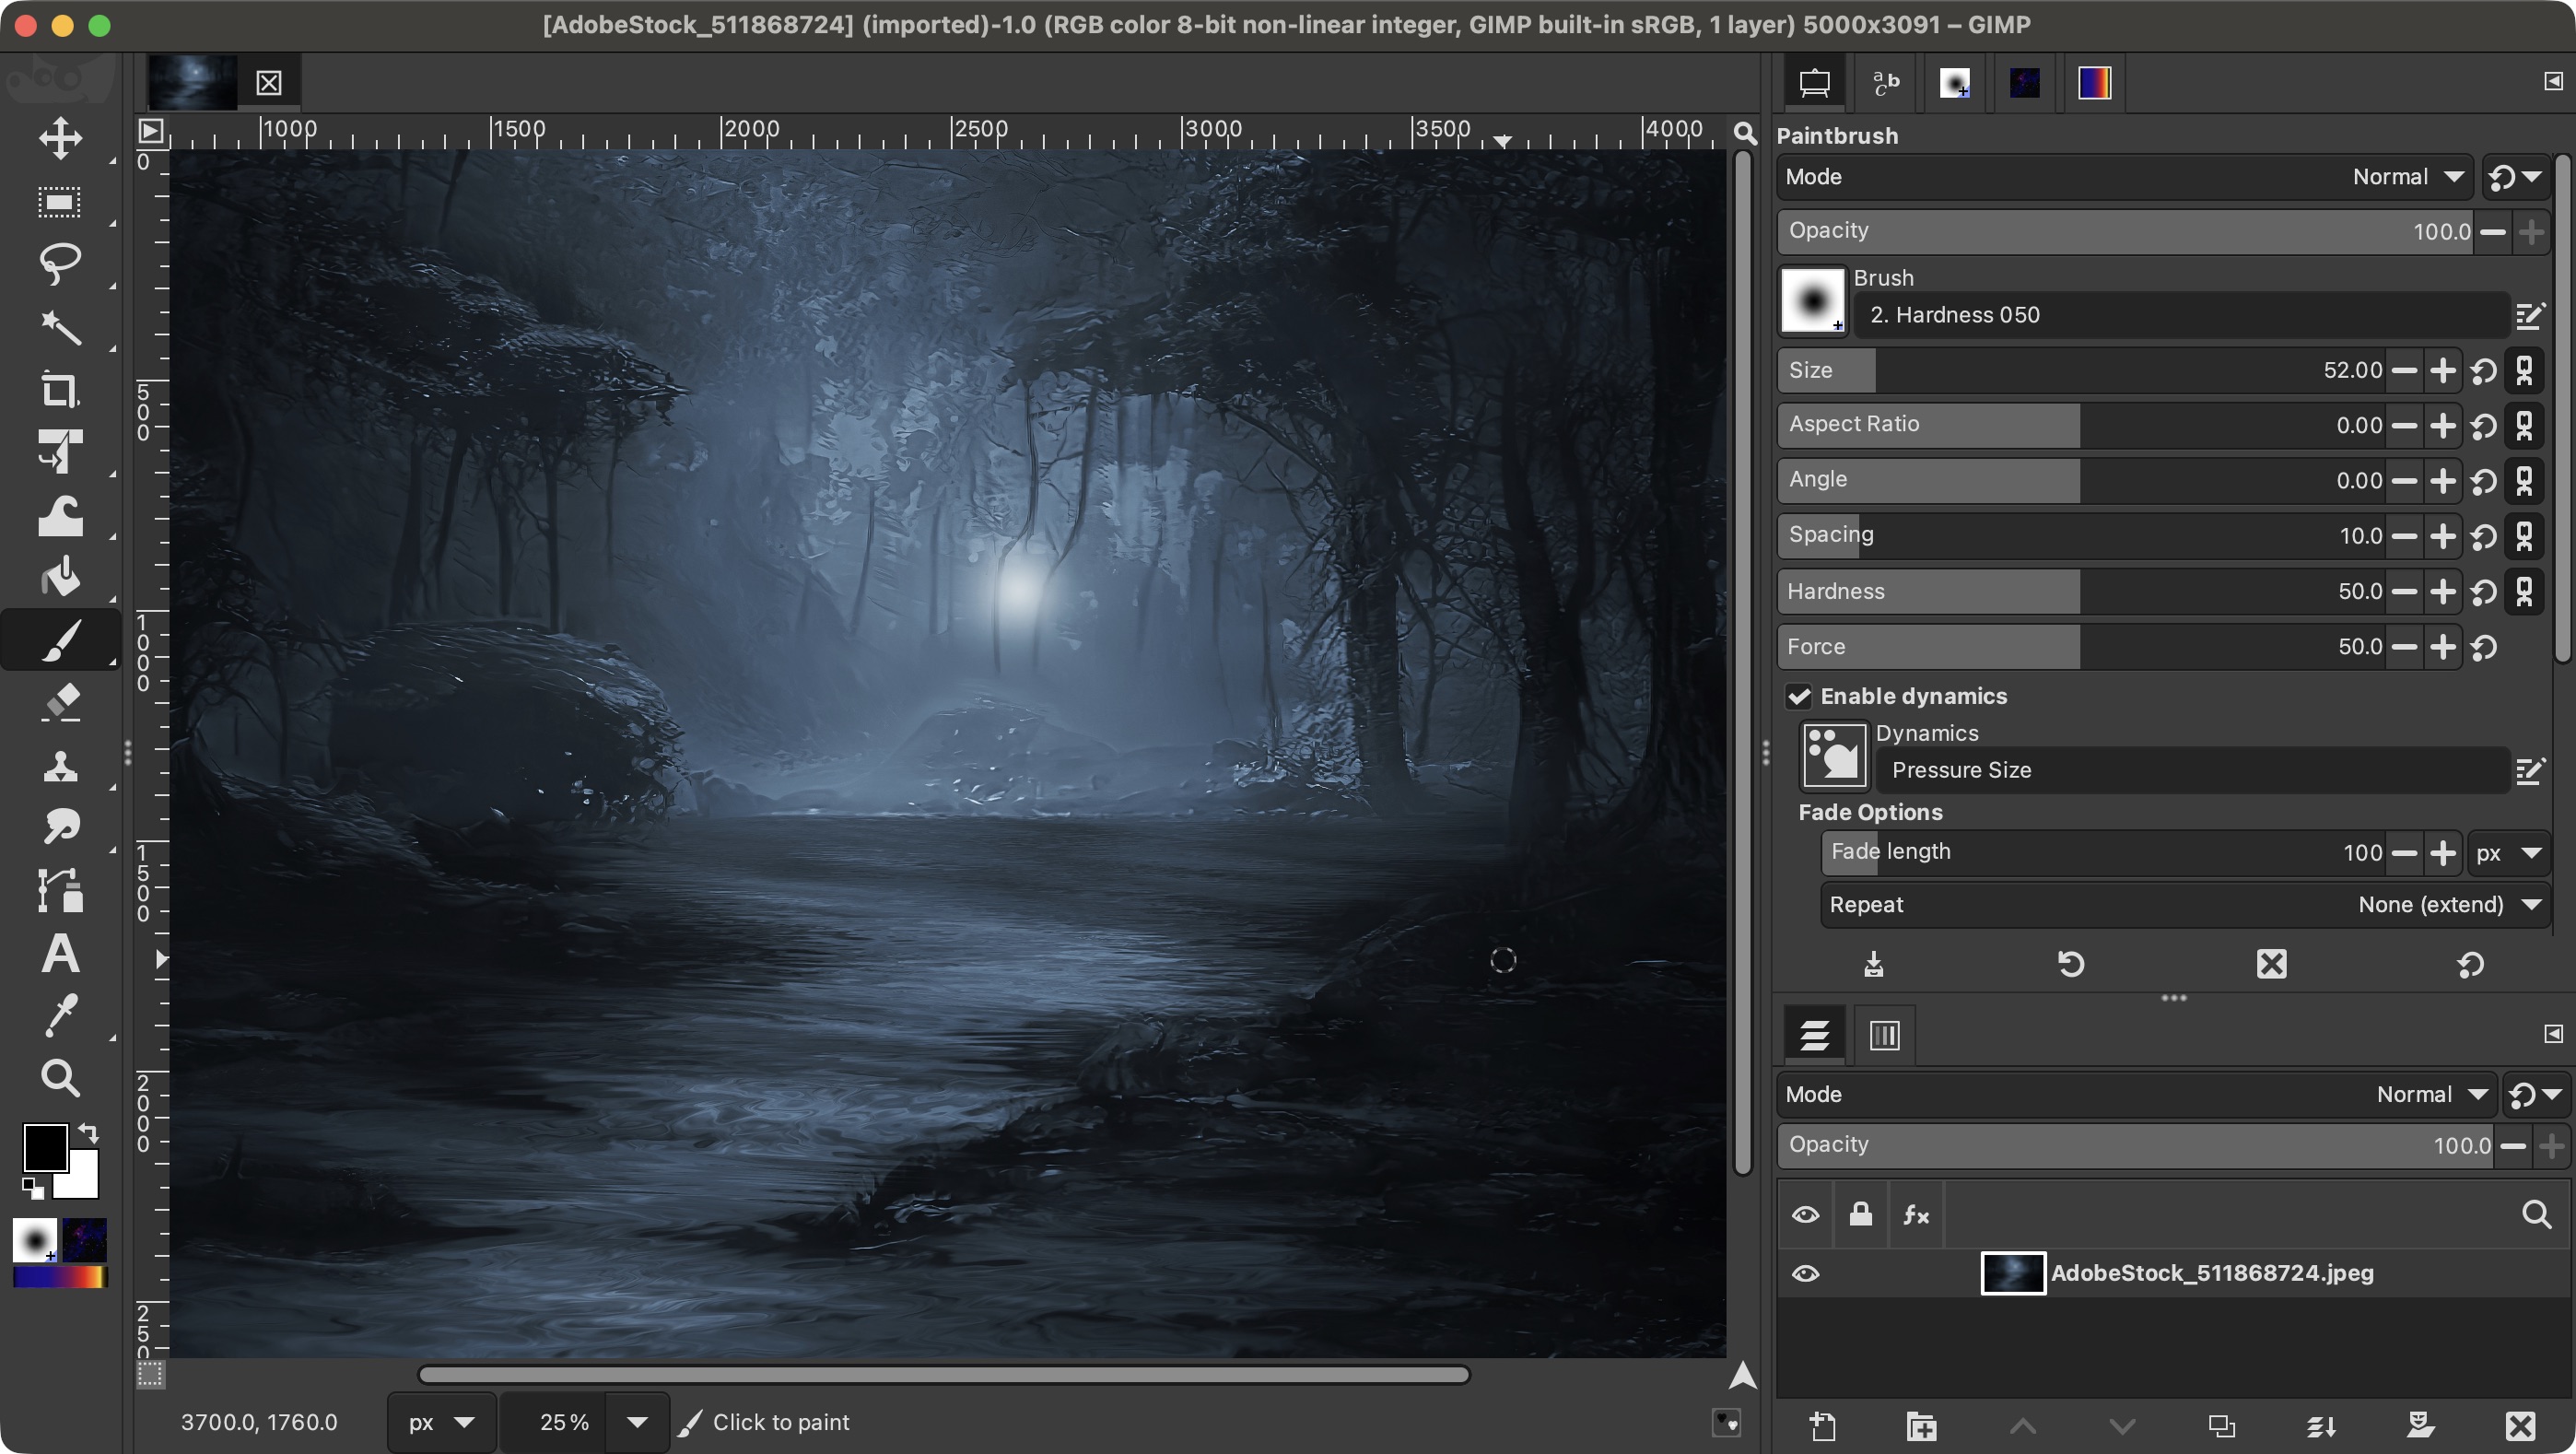This screenshot has width=2576, height=1454.
Task: Switch to Channels tab
Action: (1885, 1035)
